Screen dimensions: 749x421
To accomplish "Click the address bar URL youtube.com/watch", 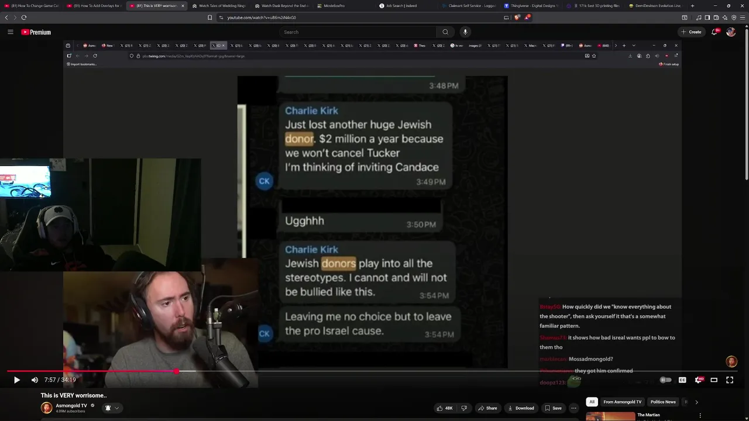I will (x=262, y=18).
